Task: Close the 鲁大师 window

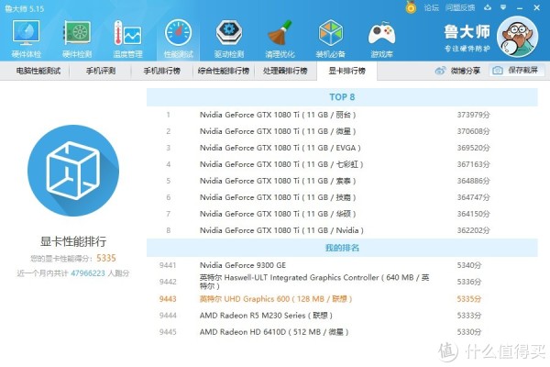Action: pos(536,7)
